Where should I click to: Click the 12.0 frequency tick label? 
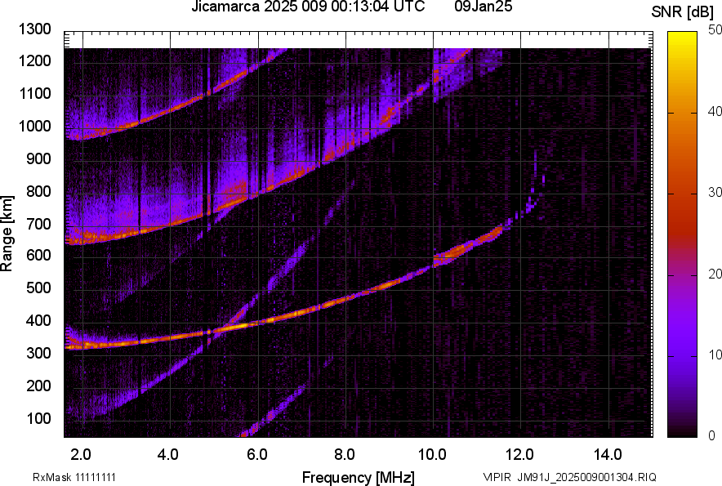(x=520, y=454)
